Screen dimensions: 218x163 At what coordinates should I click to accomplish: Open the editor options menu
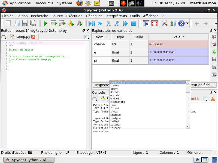[x=87, y=37]
